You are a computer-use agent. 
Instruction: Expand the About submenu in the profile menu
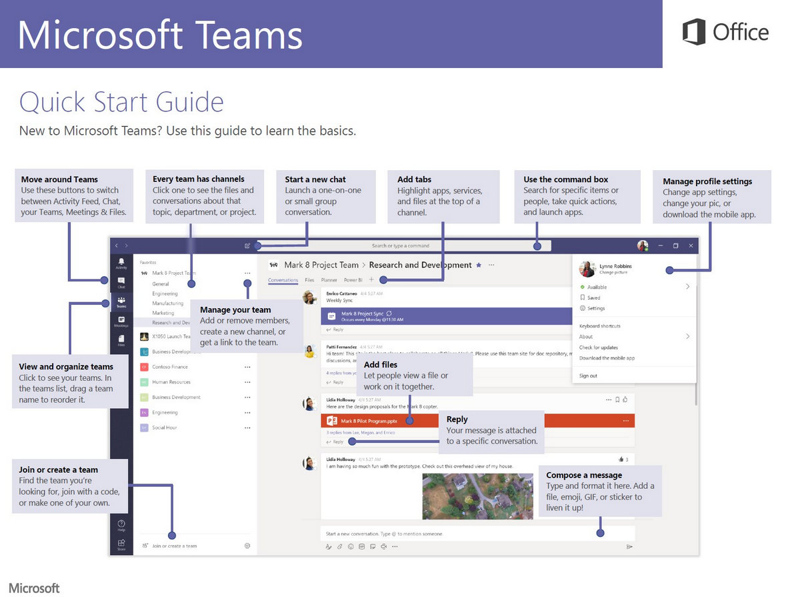pyautogui.click(x=687, y=336)
